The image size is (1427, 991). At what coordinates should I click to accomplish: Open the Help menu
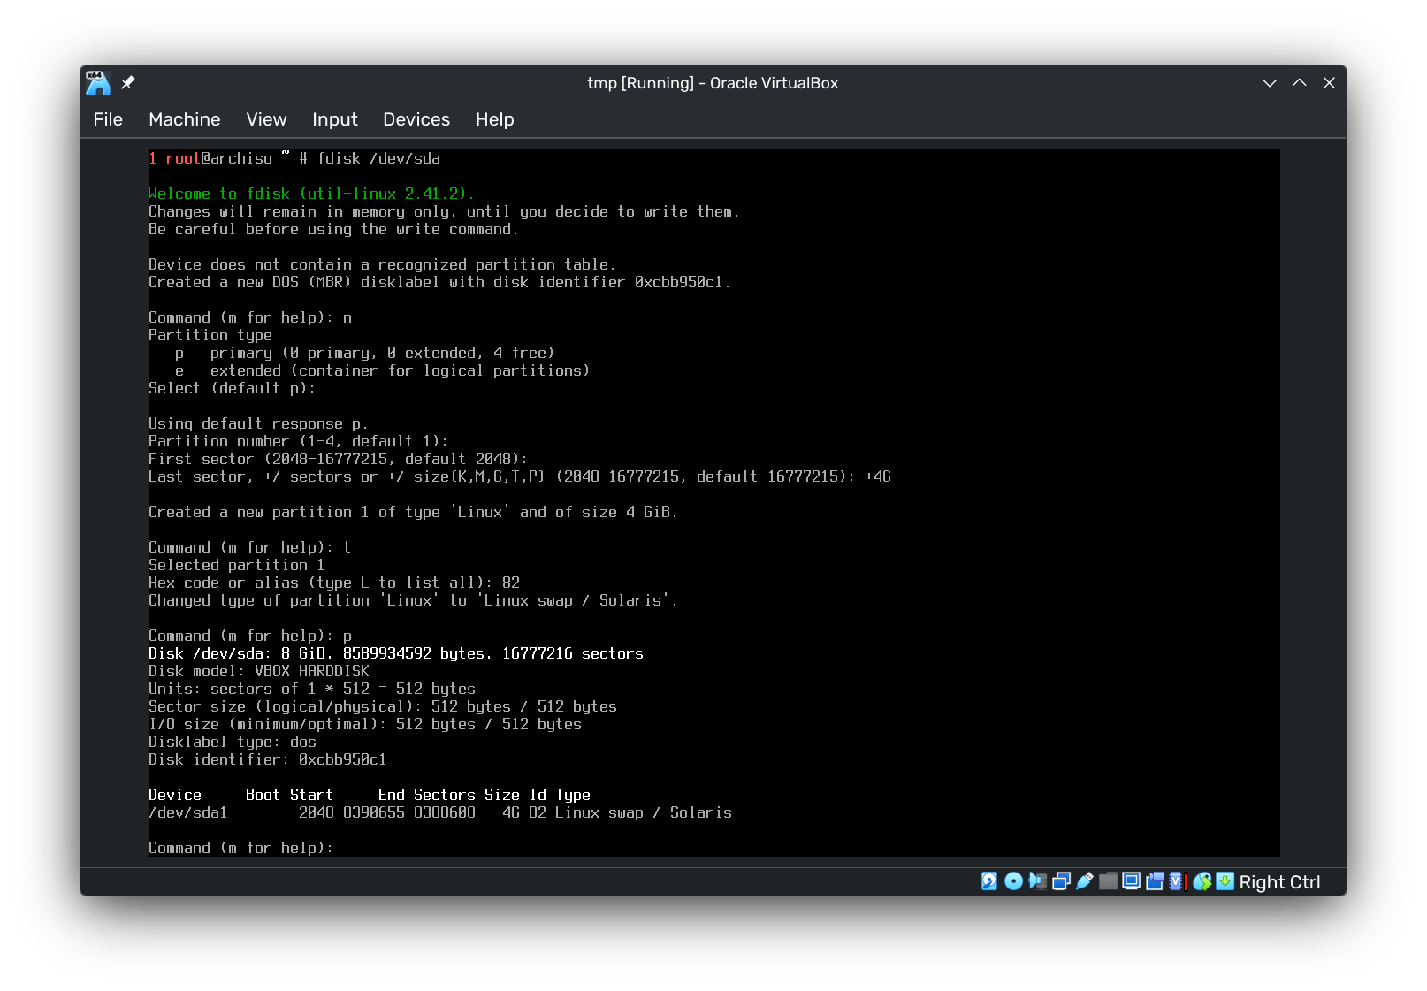[494, 119]
